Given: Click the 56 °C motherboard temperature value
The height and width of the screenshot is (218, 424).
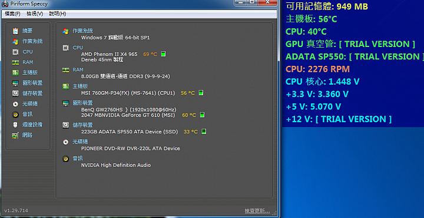Looking at the screenshot, I should [x=188, y=93].
